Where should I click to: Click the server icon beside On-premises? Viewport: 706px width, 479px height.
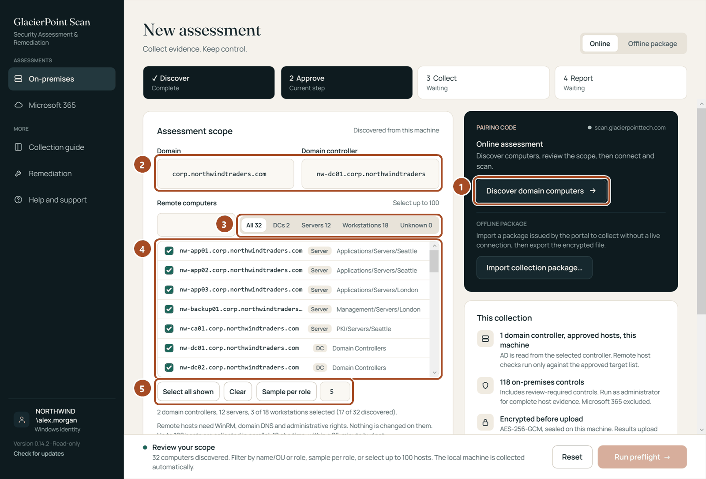[19, 79]
